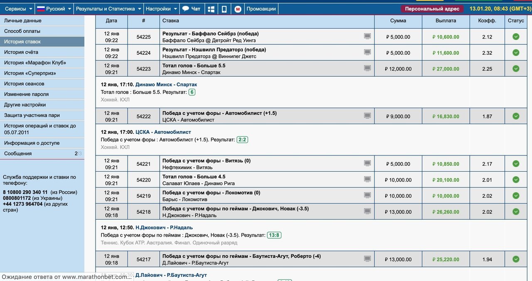Open Н.Джокович - Р.Надаль event link
The width and height of the screenshot is (532, 281).
click(x=164, y=228)
